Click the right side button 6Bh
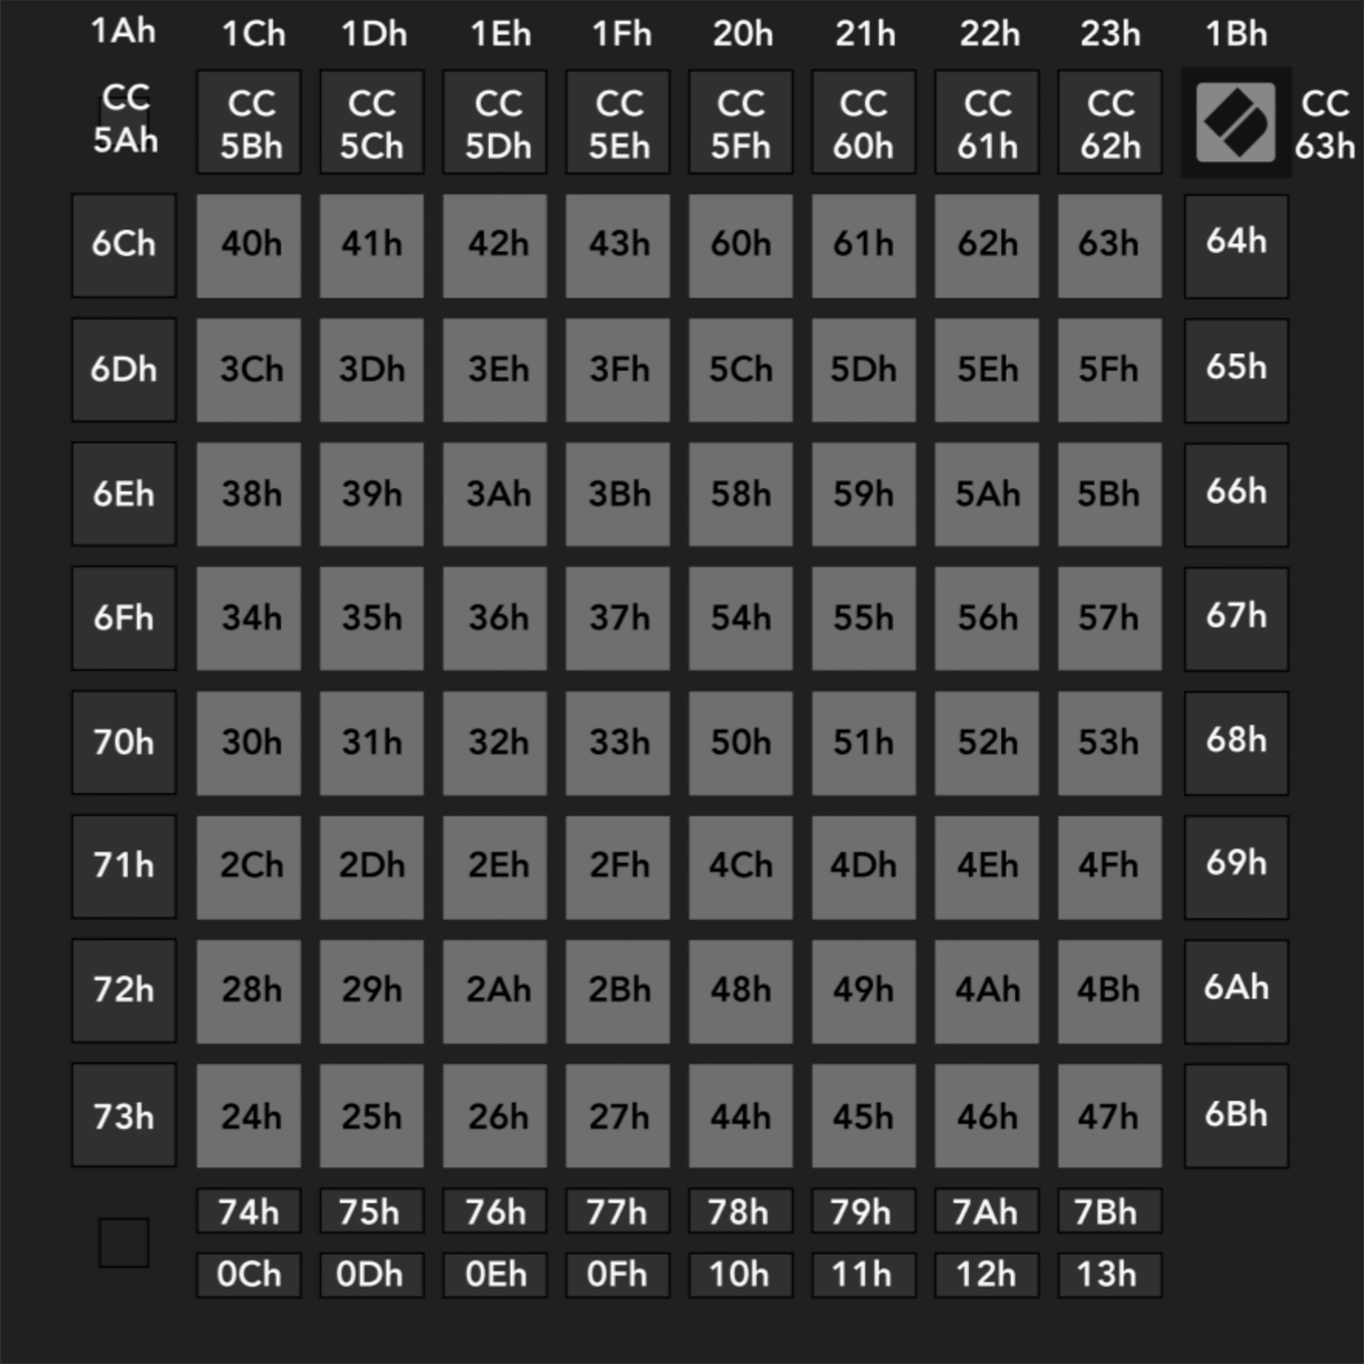The height and width of the screenshot is (1364, 1364). [x=1236, y=1116]
